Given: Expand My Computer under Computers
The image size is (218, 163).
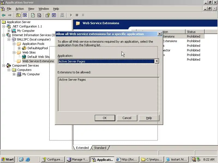Looking at the screenshot, I should point(14,74).
